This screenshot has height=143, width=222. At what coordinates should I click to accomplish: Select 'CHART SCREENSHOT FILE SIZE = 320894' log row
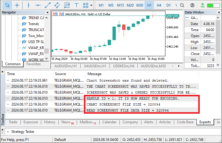click(x=102, y=104)
